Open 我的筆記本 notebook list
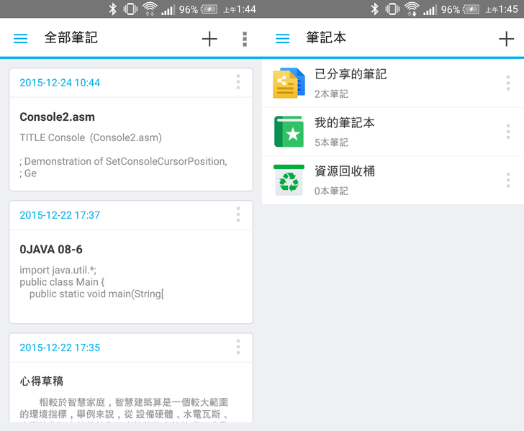The height and width of the screenshot is (431, 524). pos(393,132)
